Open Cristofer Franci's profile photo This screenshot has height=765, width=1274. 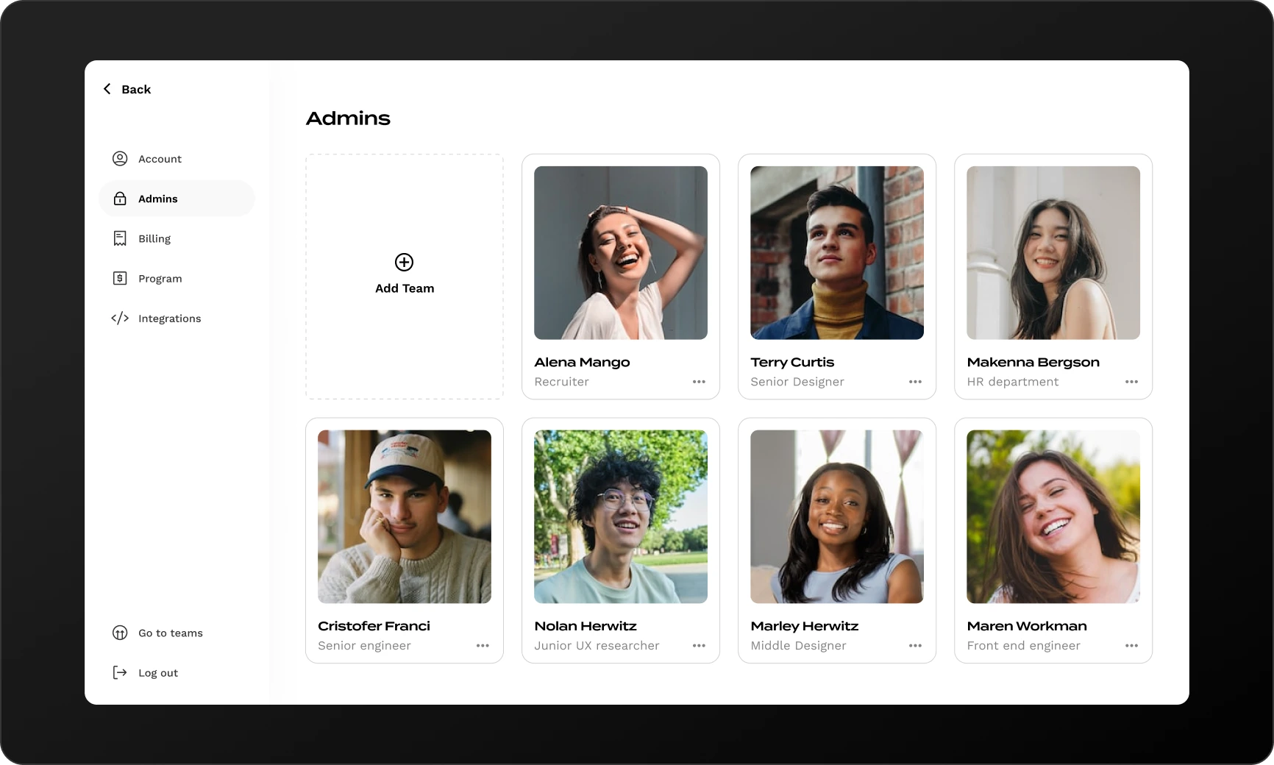(x=405, y=517)
